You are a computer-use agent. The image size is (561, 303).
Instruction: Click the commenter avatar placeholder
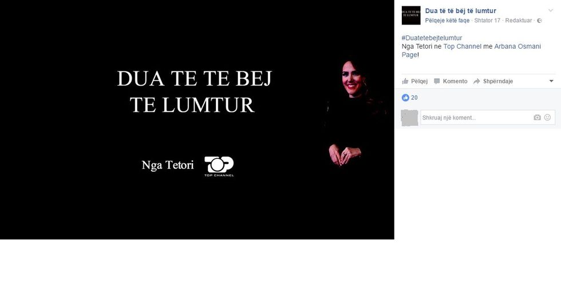[410, 118]
